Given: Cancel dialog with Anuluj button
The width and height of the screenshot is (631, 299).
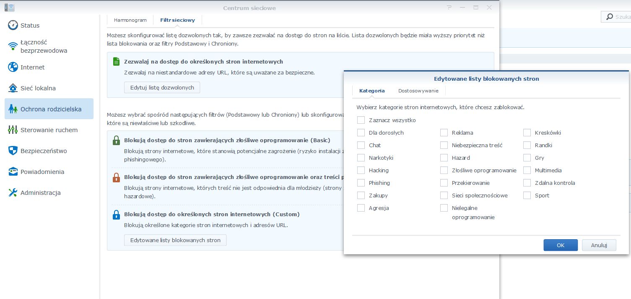Looking at the screenshot, I should click(599, 245).
